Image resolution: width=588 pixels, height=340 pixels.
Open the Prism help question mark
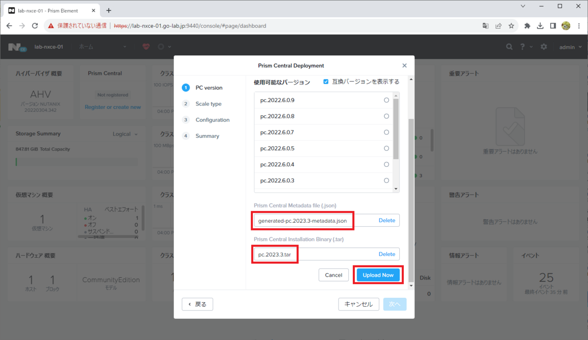coord(523,47)
